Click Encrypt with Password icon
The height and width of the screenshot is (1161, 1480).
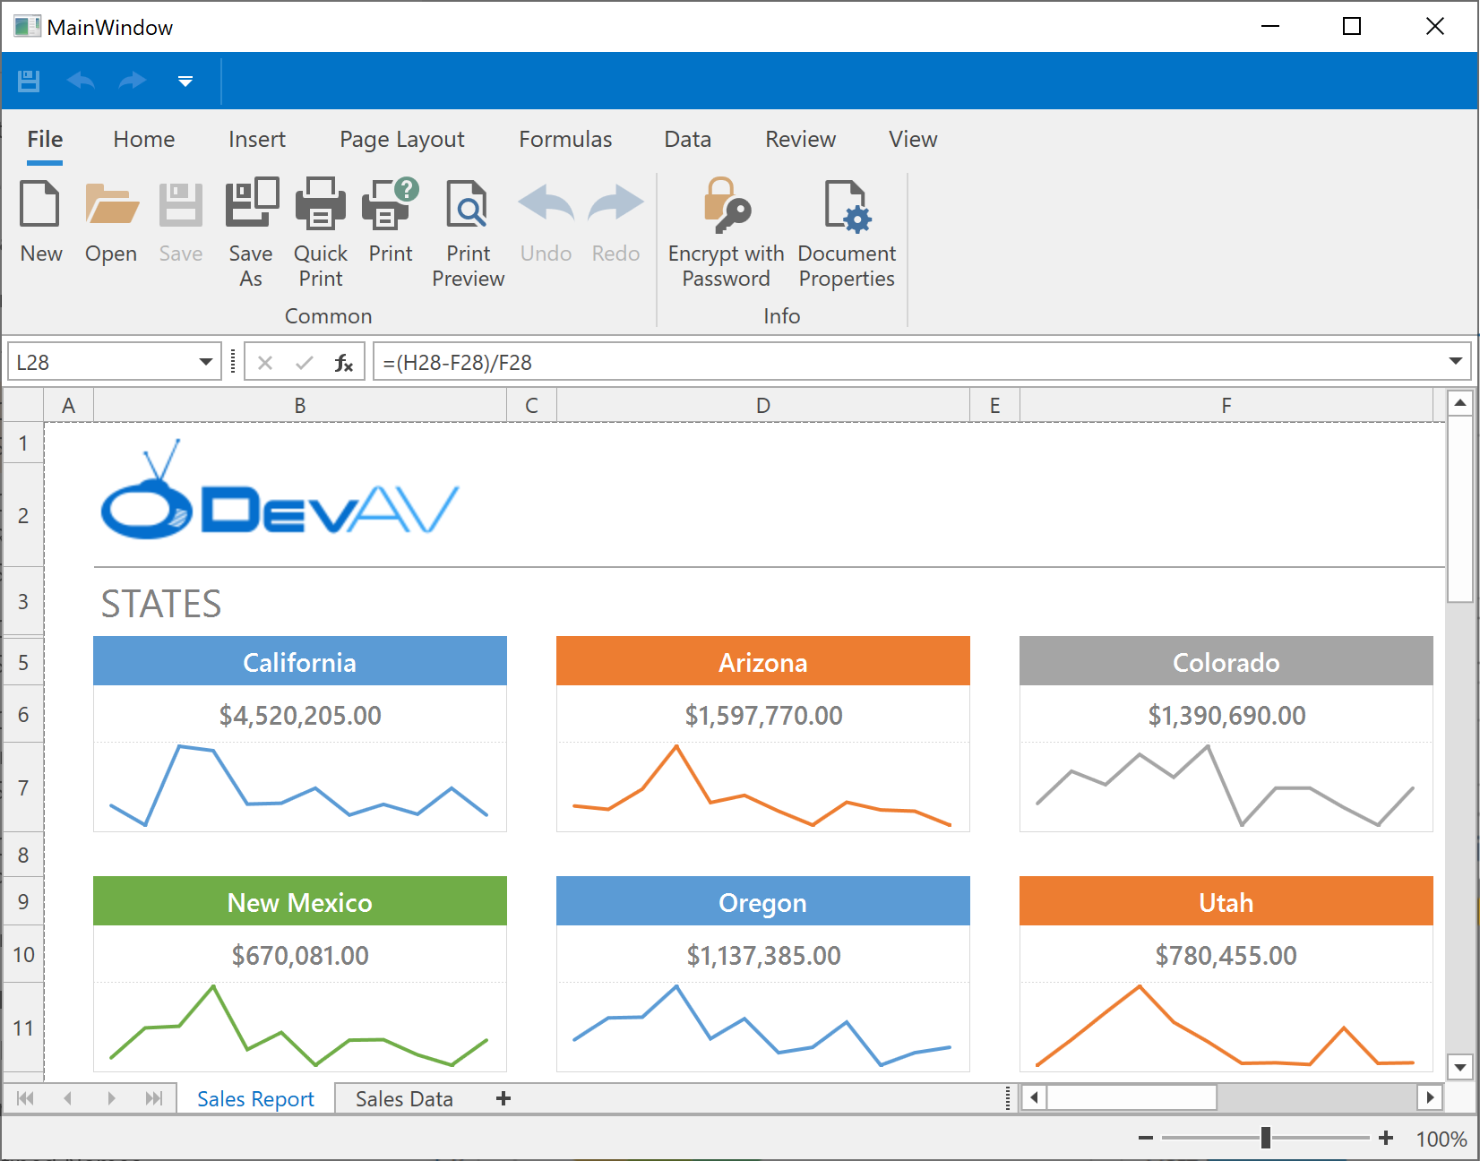tap(726, 204)
